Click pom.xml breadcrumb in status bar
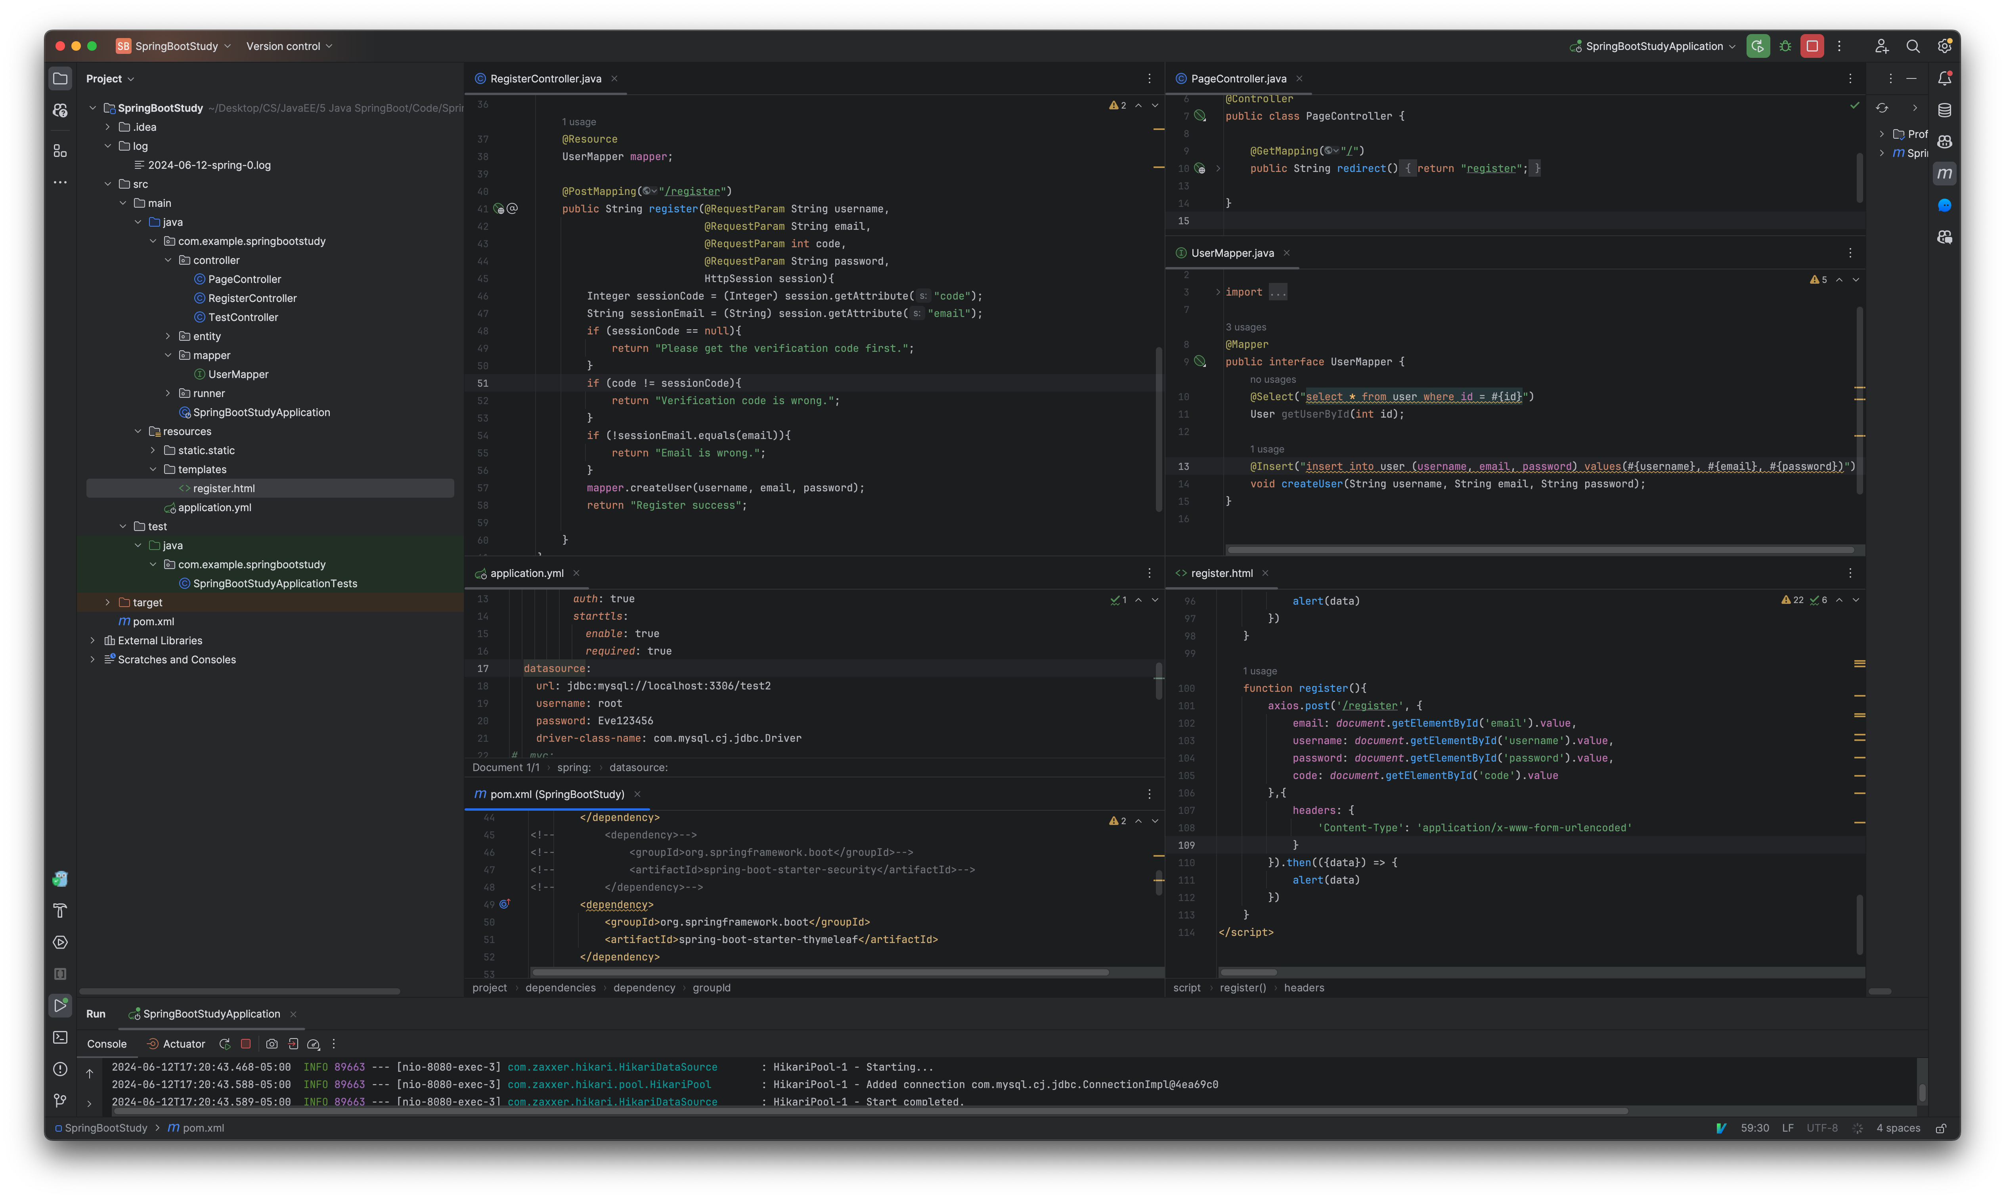This screenshot has width=2005, height=1199. pyautogui.click(x=195, y=1128)
